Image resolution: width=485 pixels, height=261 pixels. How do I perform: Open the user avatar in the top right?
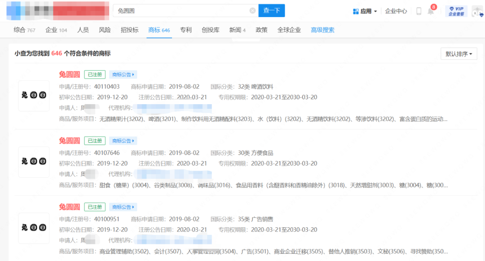[477, 11]
